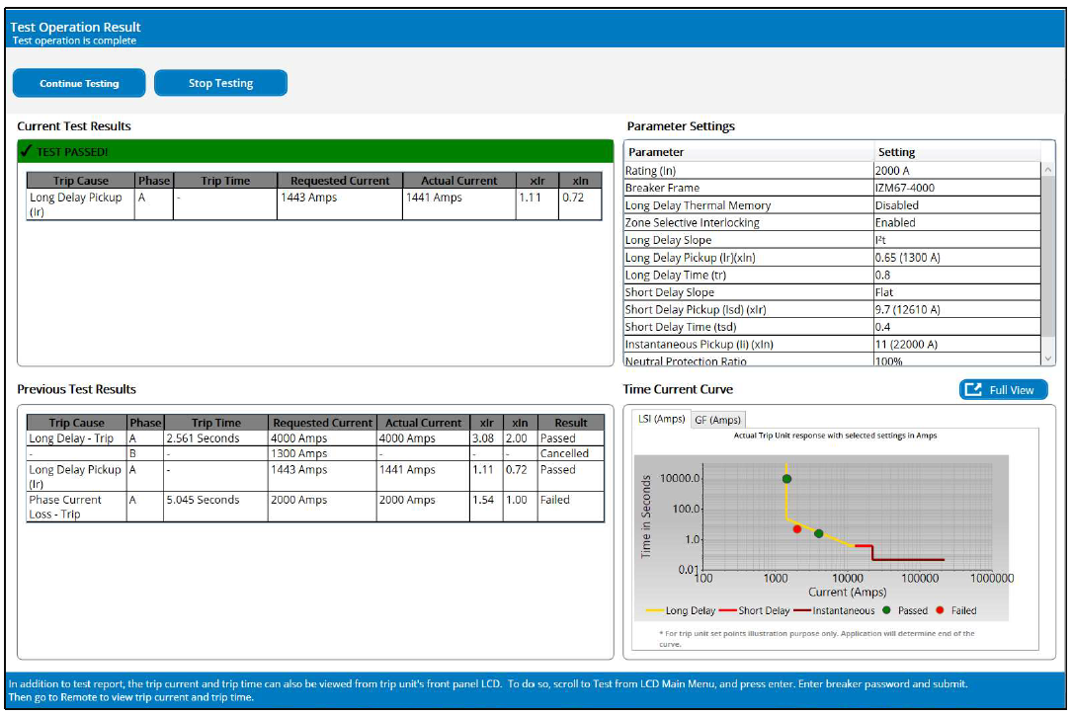Screen dimensions: 1071x715
Task: Click the Rating (In) parameter row
Action: point(833,170)
